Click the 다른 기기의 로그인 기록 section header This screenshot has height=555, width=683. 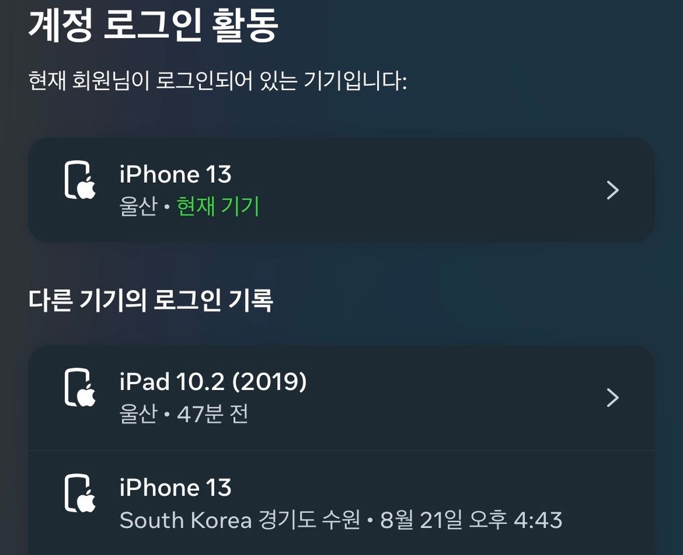[150, 301]
